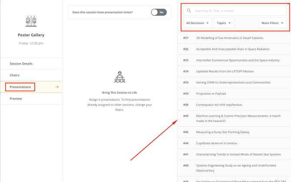291x182 pixels.
Task: Go to the Preview tab
Action: click(16, 99)
